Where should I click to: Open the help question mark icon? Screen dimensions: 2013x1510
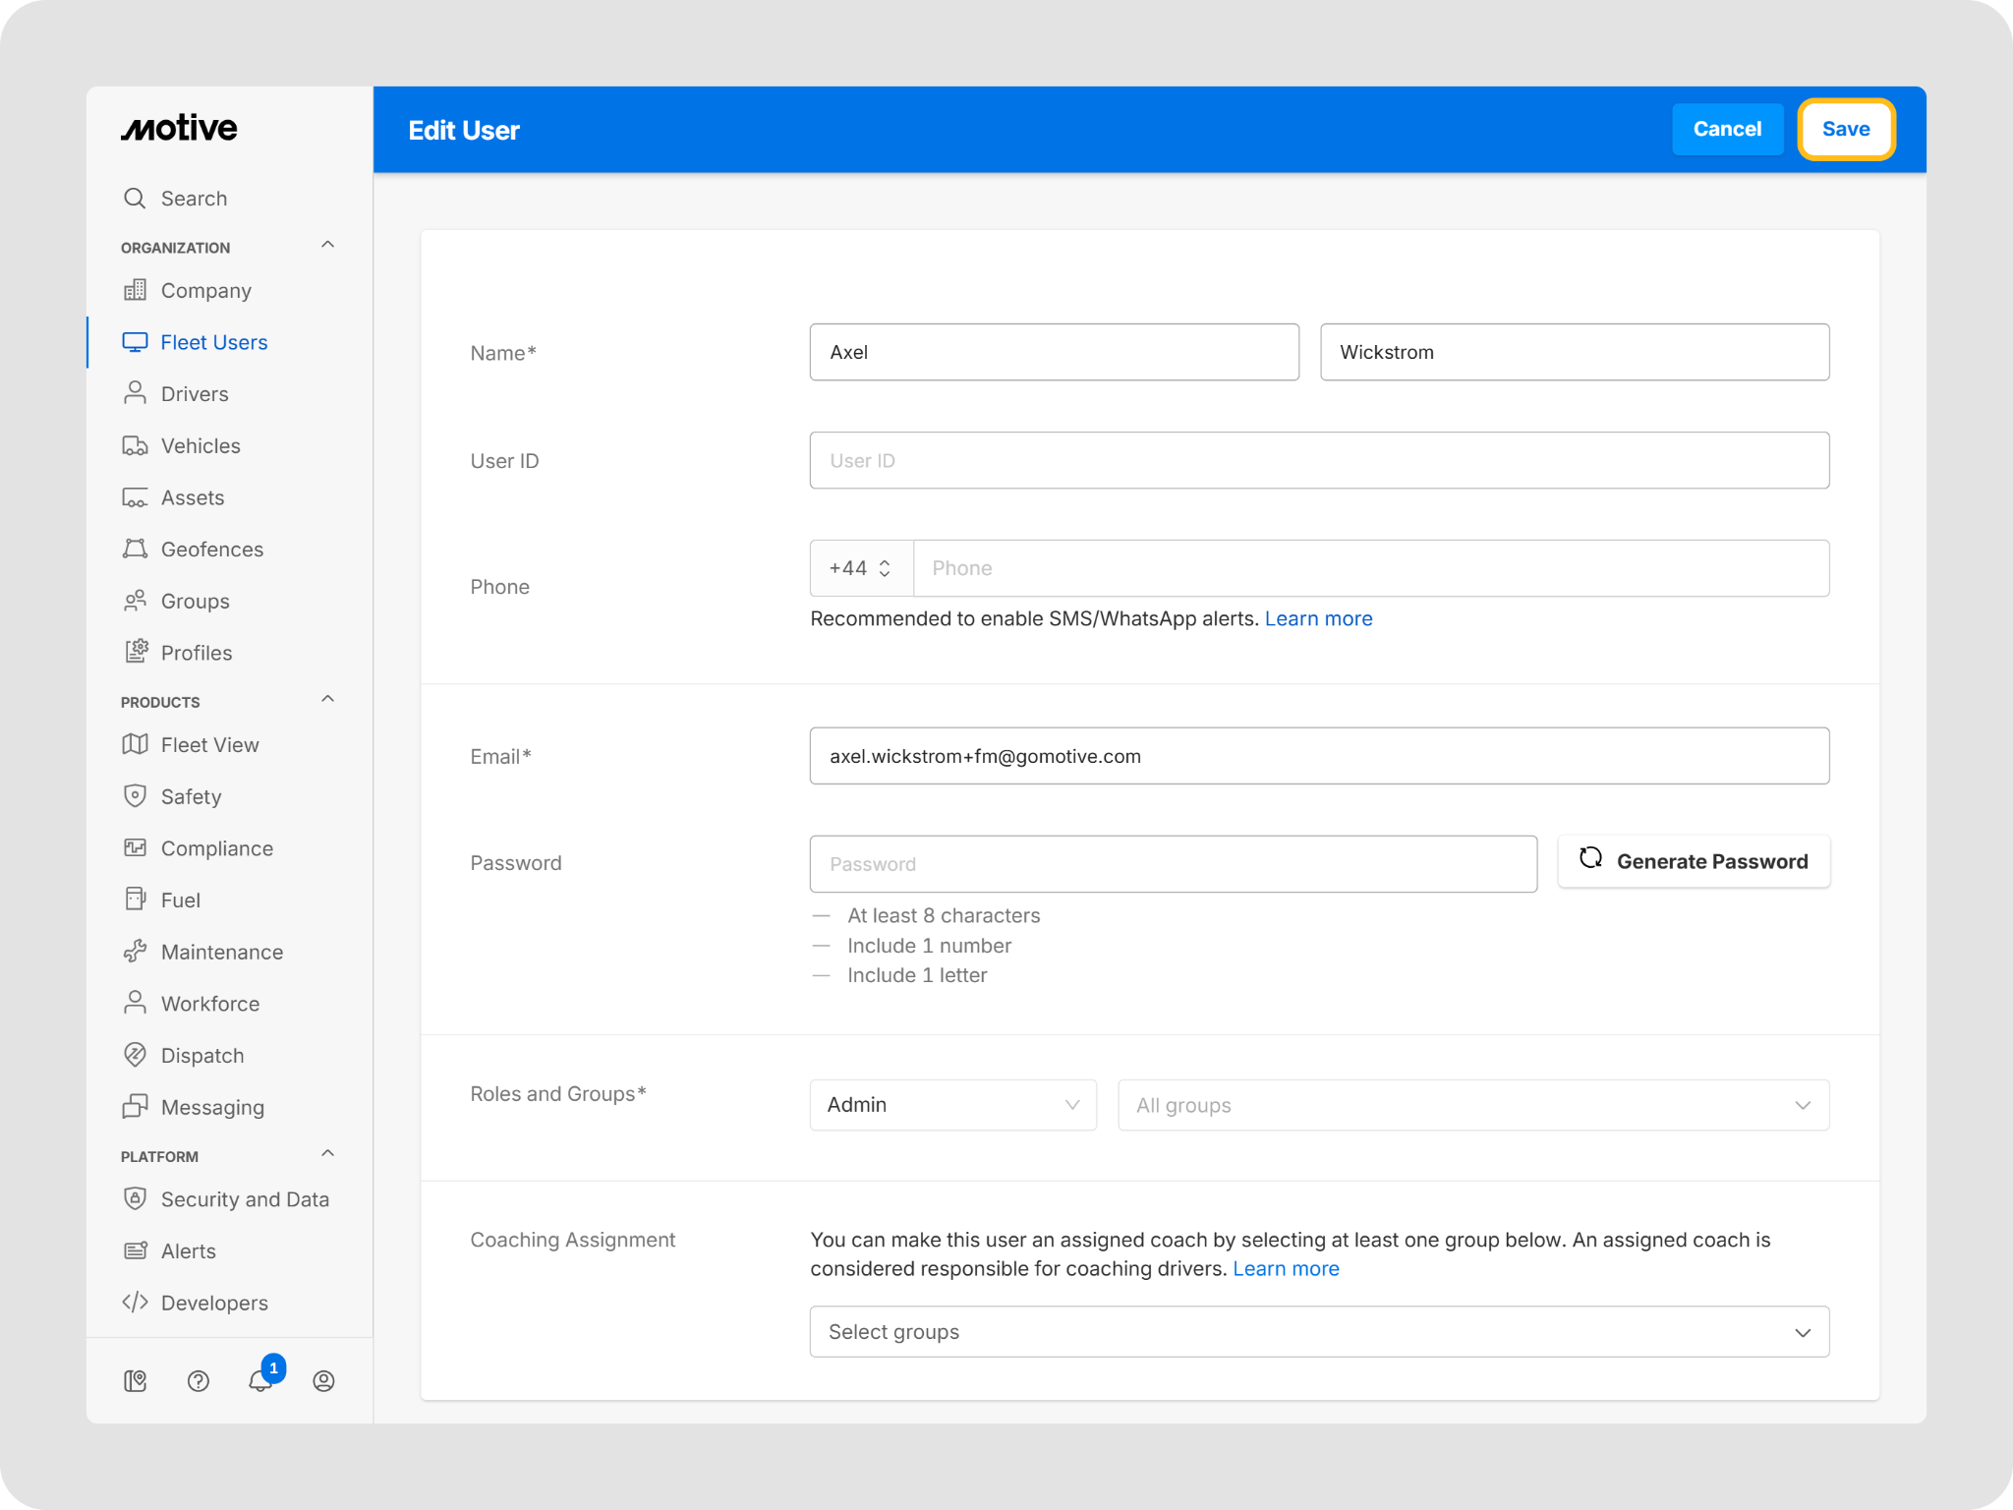pyautogui.click(x=198, y=1381)
